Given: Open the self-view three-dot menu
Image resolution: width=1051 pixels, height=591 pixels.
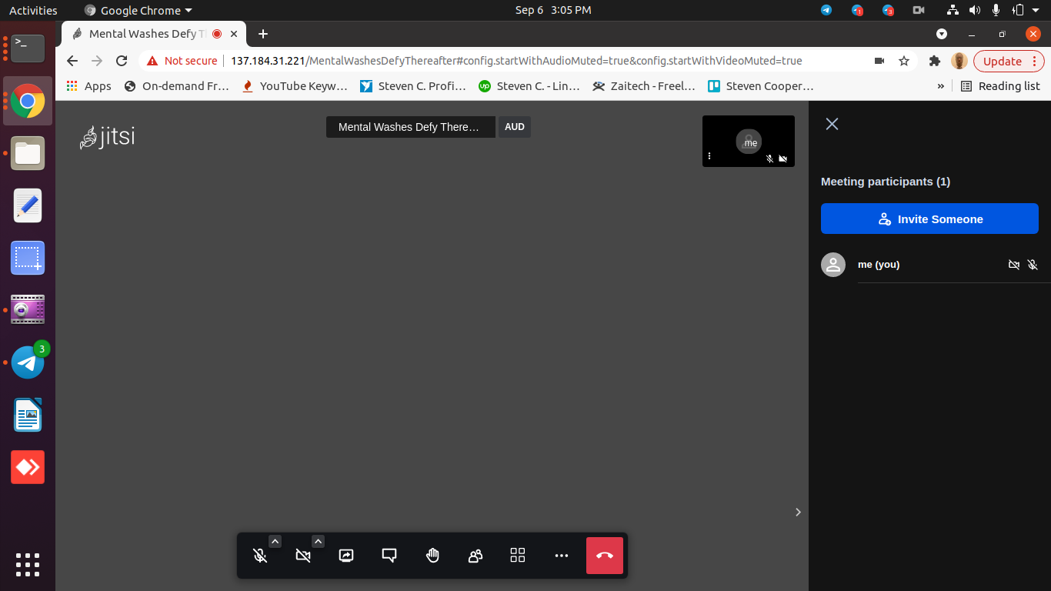Looking at the screenshot, I should 709,156.
